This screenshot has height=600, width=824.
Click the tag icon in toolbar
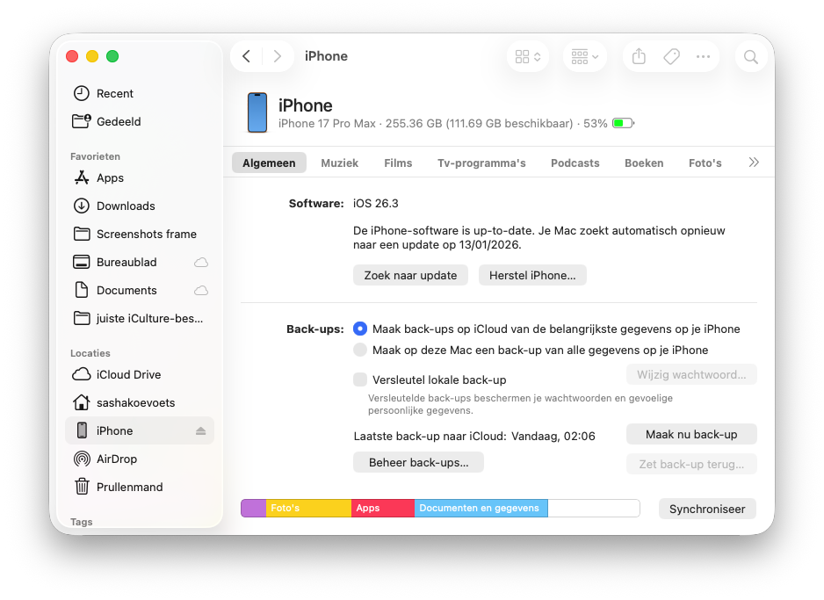coord(671,56)
